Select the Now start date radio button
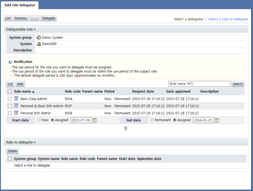This screenshot has width=253, height=191. pos(39,120)
